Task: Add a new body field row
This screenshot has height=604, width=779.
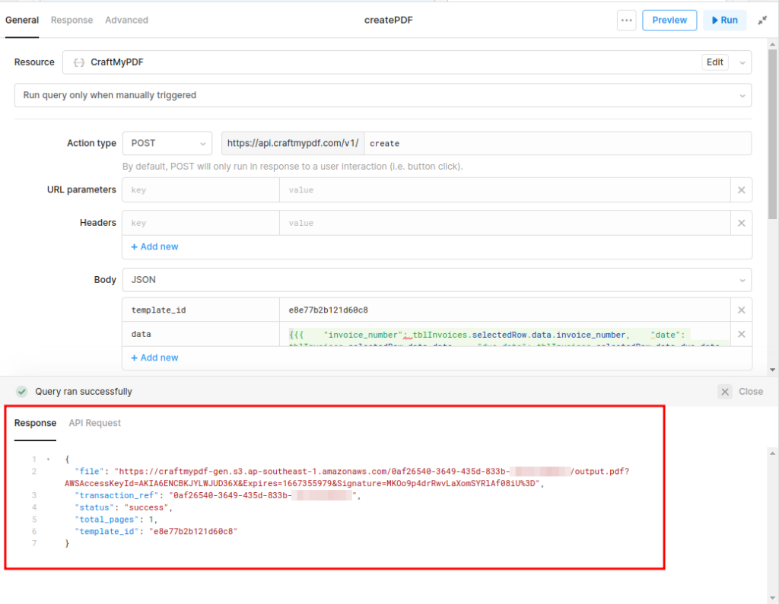Action: pos(154,358)
